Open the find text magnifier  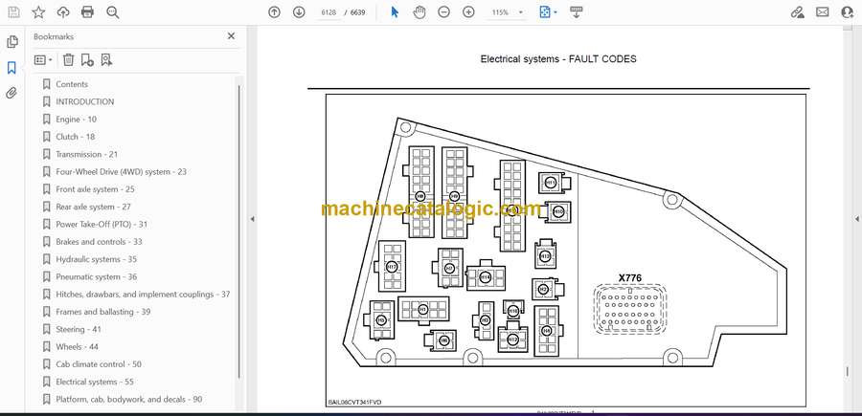click(x=113, y=12)
